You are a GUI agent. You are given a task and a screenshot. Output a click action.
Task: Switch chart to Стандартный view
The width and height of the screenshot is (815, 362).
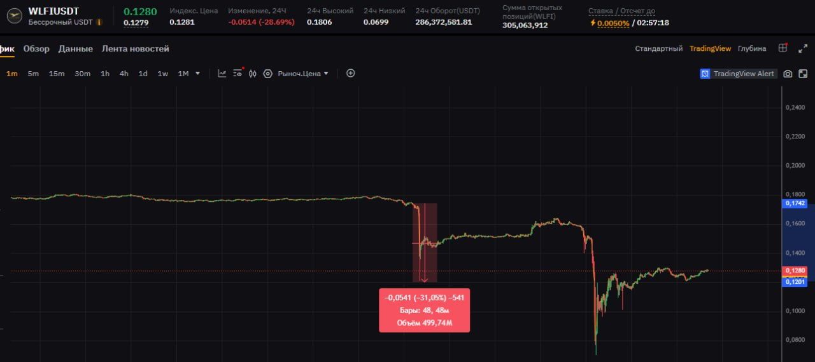[658, 48]
